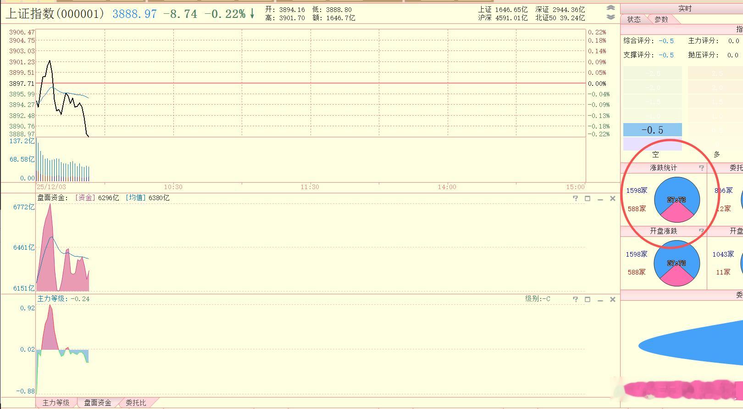Viewport: 743px width, 409px height.
Task: Click the price change -8.74
Action: [180, 14]
